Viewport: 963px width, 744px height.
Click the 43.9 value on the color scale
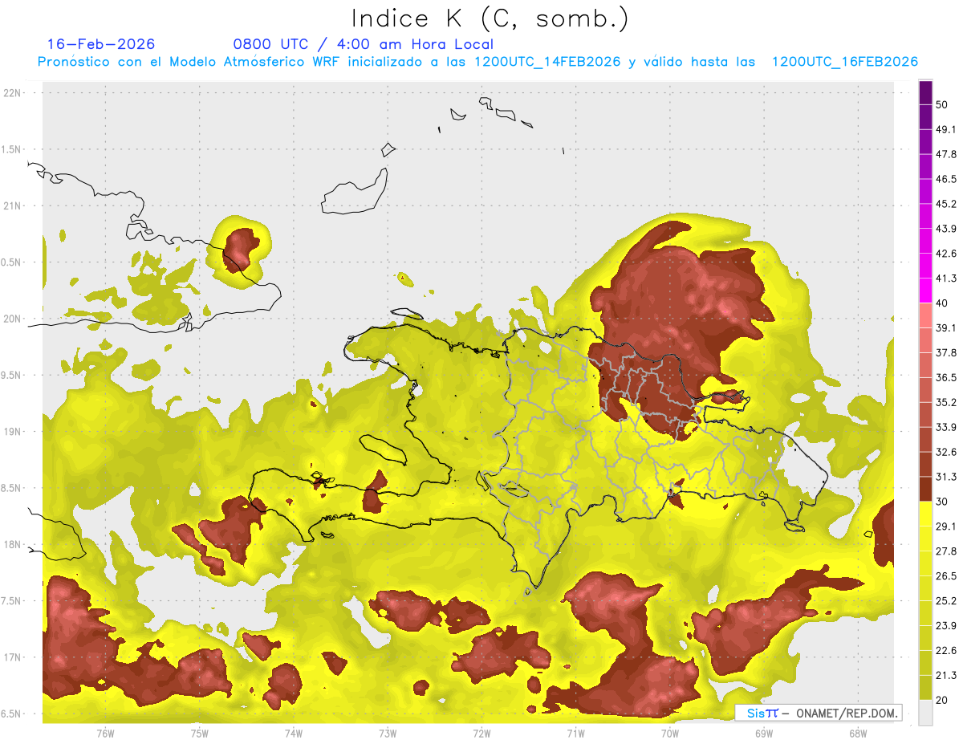pyautogui.click(x=946, y=229)
